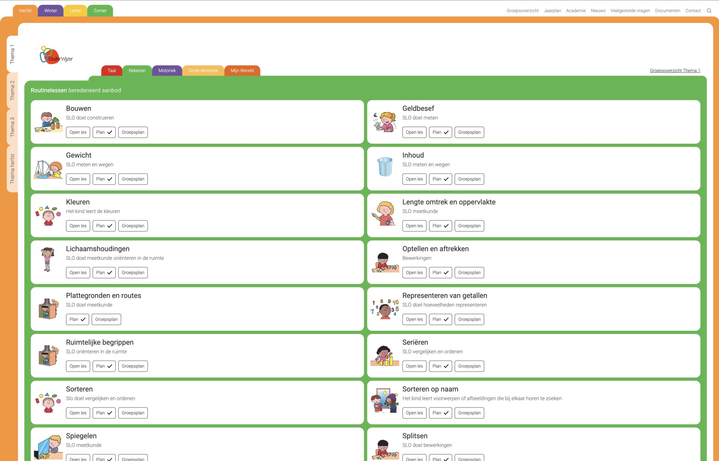Click the search magnifier icon
The width and height of the screenshot is (719, 461).
point(709,11)
